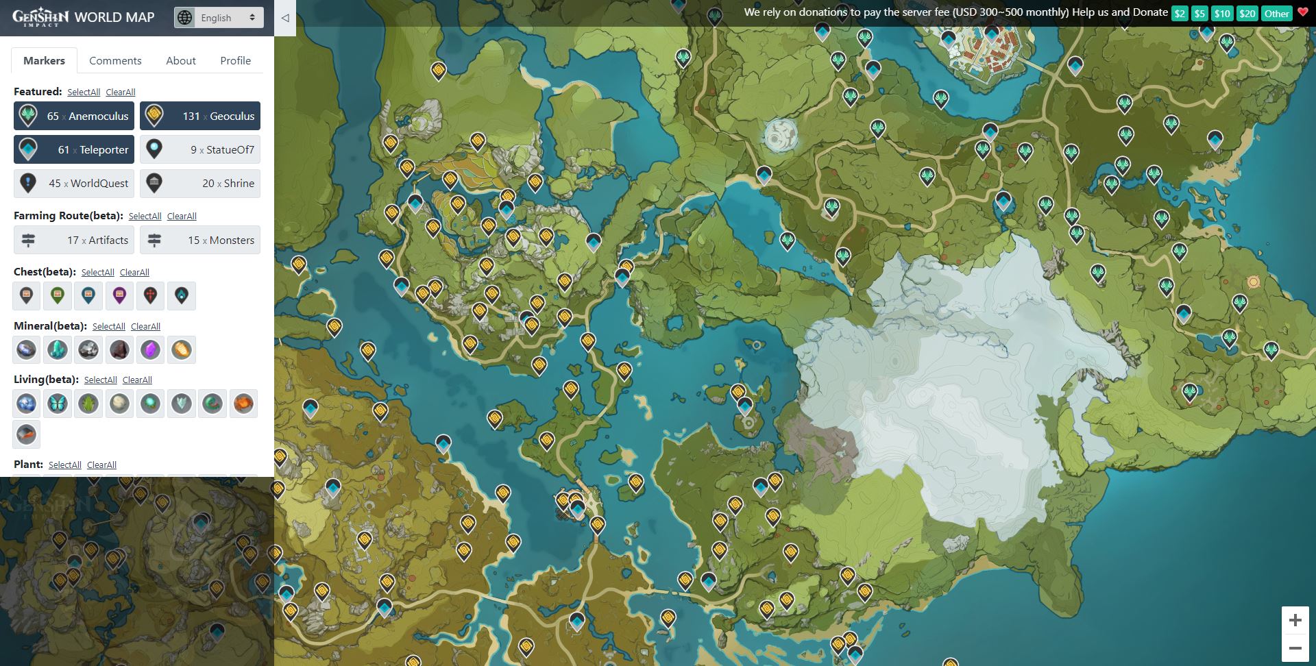1316x666 pixels.
Task: Select the gray common chest marker icon
Action: 27,296
